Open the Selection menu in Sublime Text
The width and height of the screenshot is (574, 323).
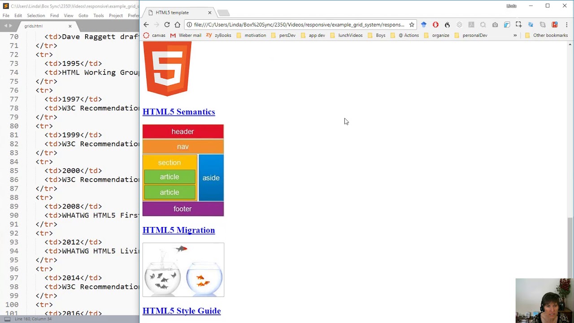36,15
